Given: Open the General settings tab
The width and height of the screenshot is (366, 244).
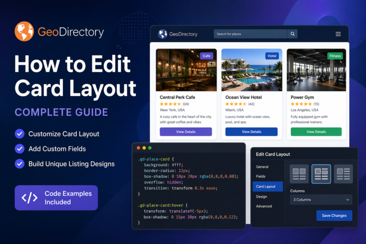Looking at the screenshot, I should [x=262, y=167].
